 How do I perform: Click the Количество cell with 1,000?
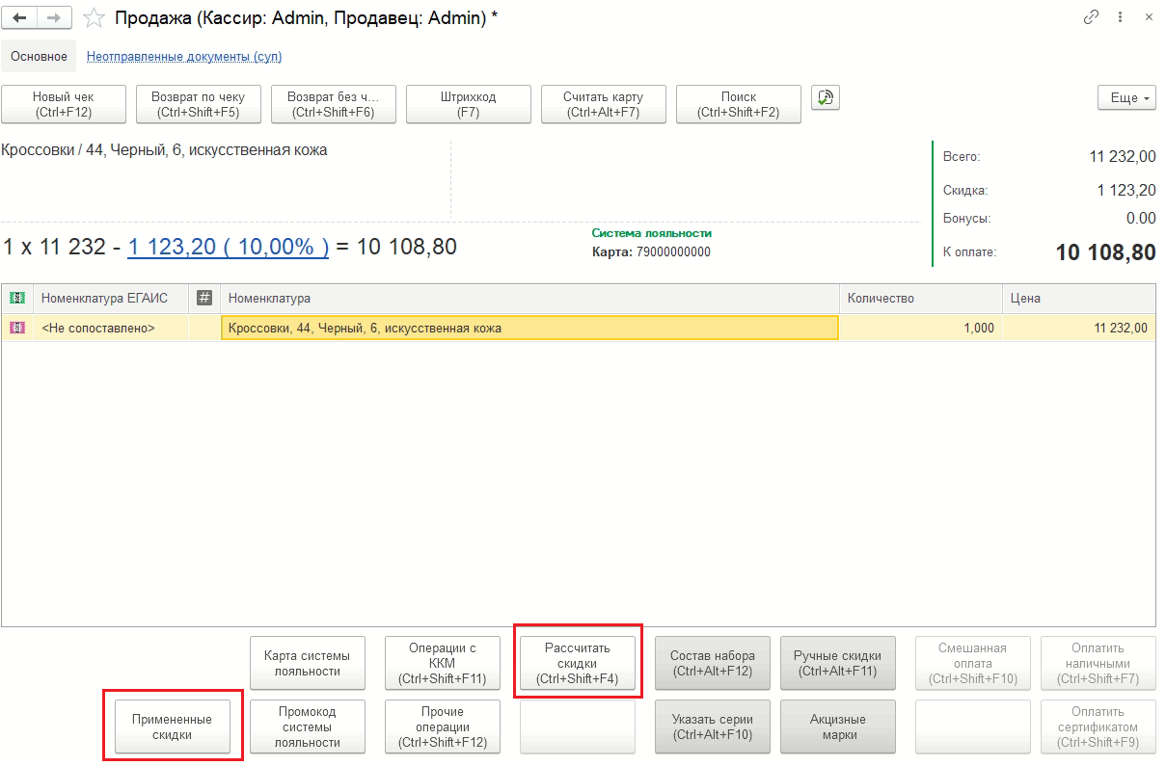click(x=920, y=328)
